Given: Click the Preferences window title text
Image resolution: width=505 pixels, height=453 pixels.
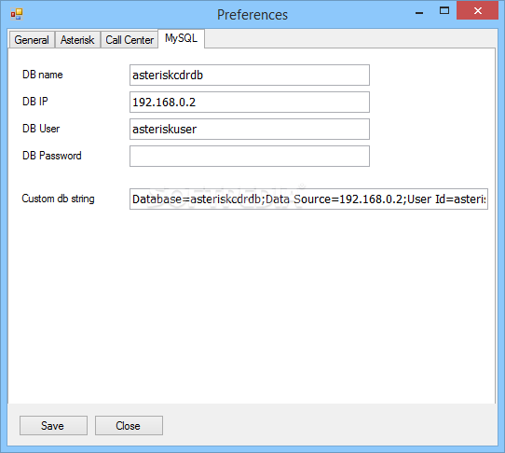Looking at the screenshot, I should [252, 15].
